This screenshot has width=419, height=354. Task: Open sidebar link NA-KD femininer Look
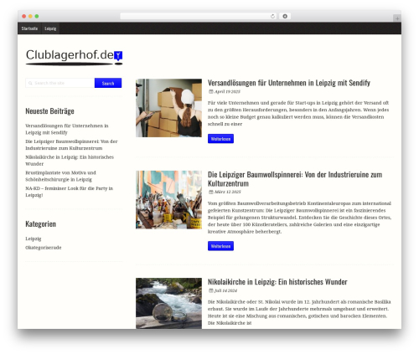[x=70, y=192]
